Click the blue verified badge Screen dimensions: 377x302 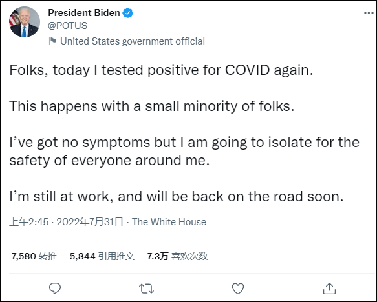click(127, 13)
